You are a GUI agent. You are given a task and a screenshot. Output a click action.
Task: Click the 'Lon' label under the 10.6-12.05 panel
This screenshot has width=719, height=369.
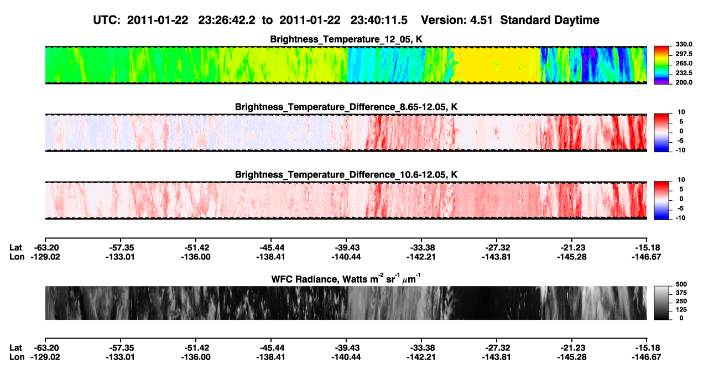(17, 257)
